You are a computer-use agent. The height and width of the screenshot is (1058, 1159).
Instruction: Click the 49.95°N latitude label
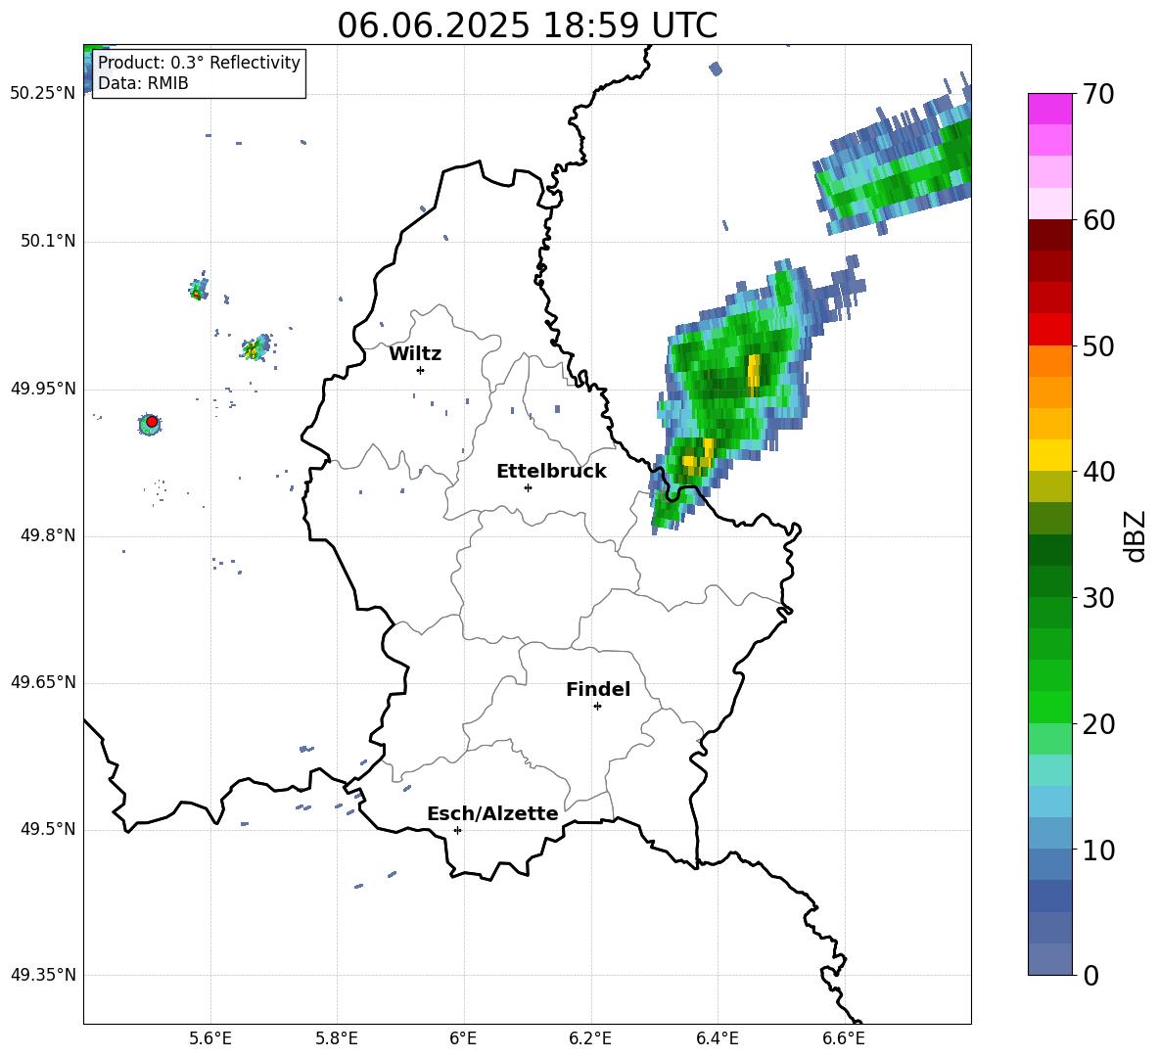coord(43,389)
